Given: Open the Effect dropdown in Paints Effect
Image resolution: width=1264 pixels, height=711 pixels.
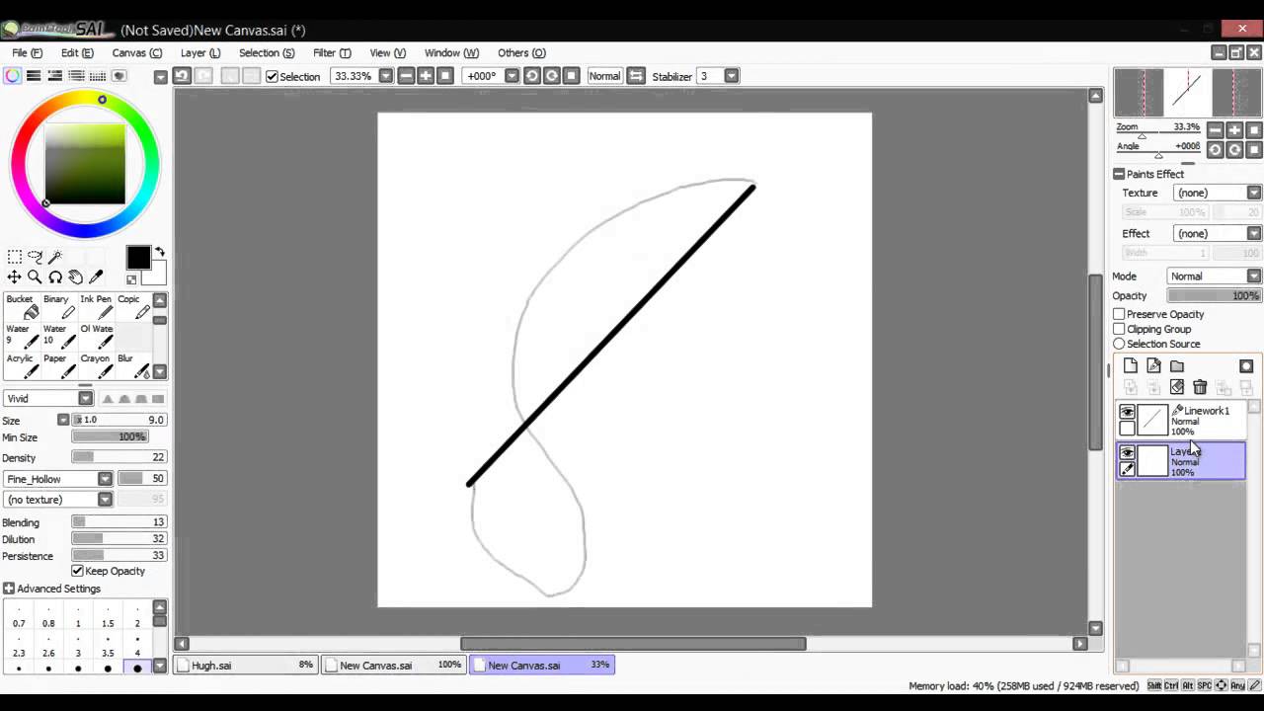Looking at the screenshot, I should point(1254,233).
